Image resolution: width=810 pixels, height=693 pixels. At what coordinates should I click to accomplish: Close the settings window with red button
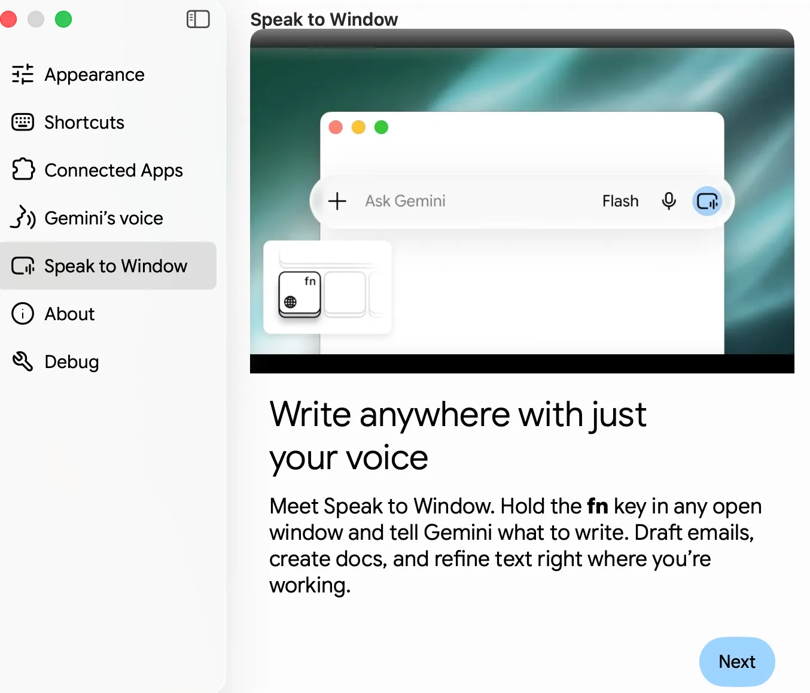coord(8,19)
